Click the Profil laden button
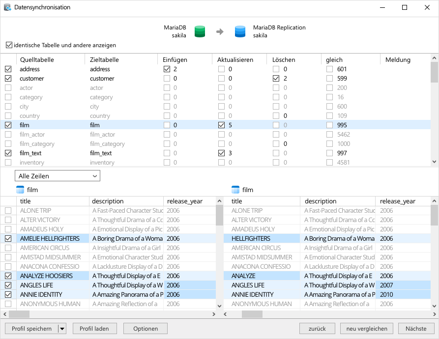 [x=94, y=329]
